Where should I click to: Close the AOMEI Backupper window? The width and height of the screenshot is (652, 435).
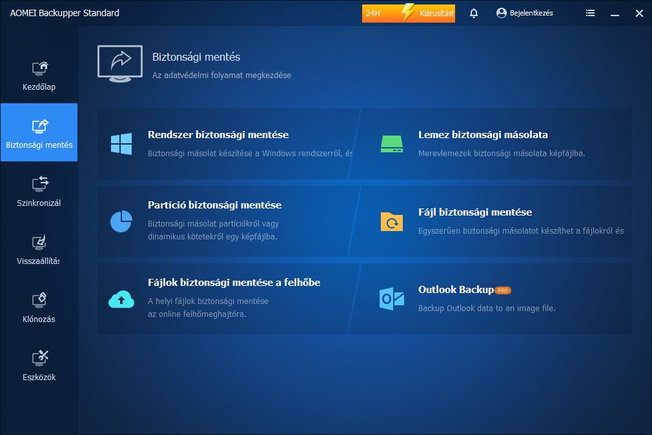tap(640, 14)
